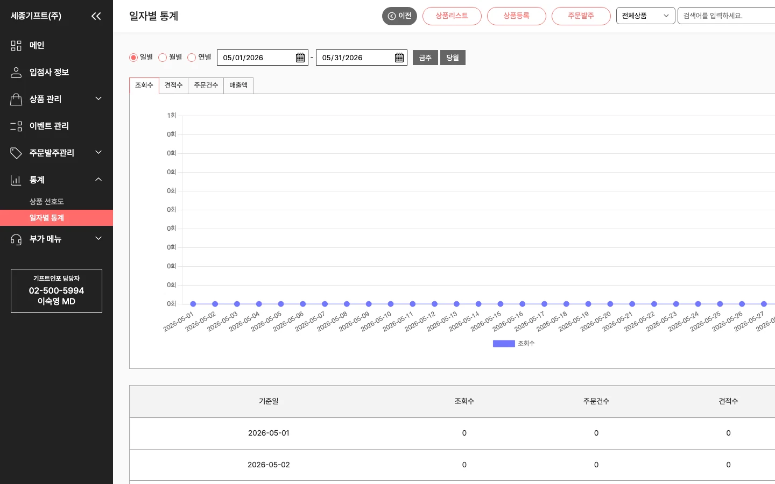
Task: Click chart data point for 2026-05-01
Action: [193, 304]
